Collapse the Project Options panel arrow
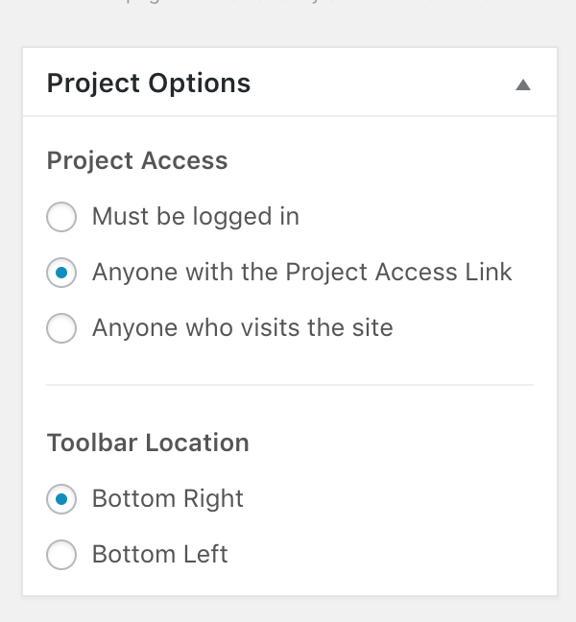This screenshot has width=576, height=622. pyautogui.click(x=522, y=84)
